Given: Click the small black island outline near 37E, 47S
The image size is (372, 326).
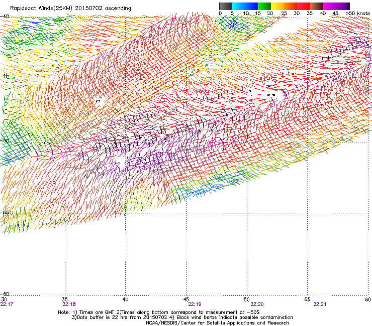Looking at the screenshot, I should pyautogui.click(x=99, y=100).
